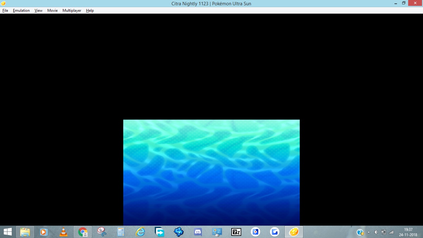This screenshot has width=423, height=238.
Task: Click the help question mark tray icon
Action: coord(360,232)
